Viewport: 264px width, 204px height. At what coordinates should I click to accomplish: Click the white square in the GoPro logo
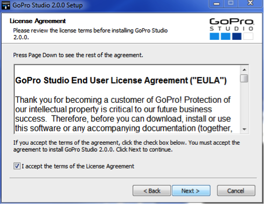coord(248,36)
